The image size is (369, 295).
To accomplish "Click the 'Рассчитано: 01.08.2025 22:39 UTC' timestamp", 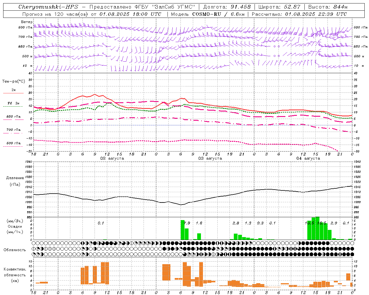I will [299, 14].
